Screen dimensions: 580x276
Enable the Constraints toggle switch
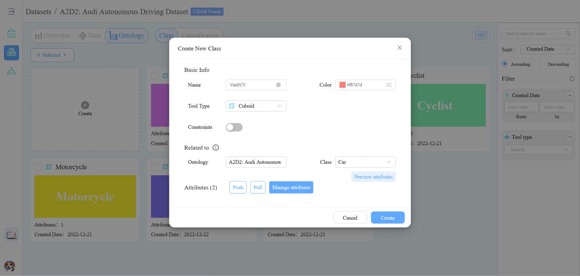(234, 127)
